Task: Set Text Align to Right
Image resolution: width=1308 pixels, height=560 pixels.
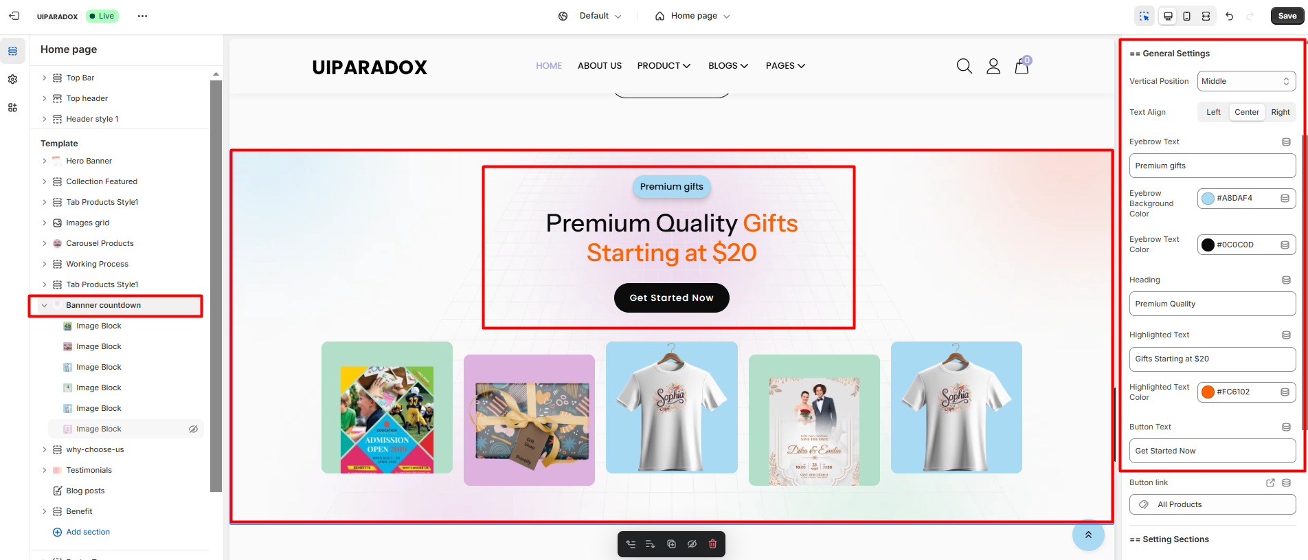Action: pyautogui.click(x=1281, y=112)
